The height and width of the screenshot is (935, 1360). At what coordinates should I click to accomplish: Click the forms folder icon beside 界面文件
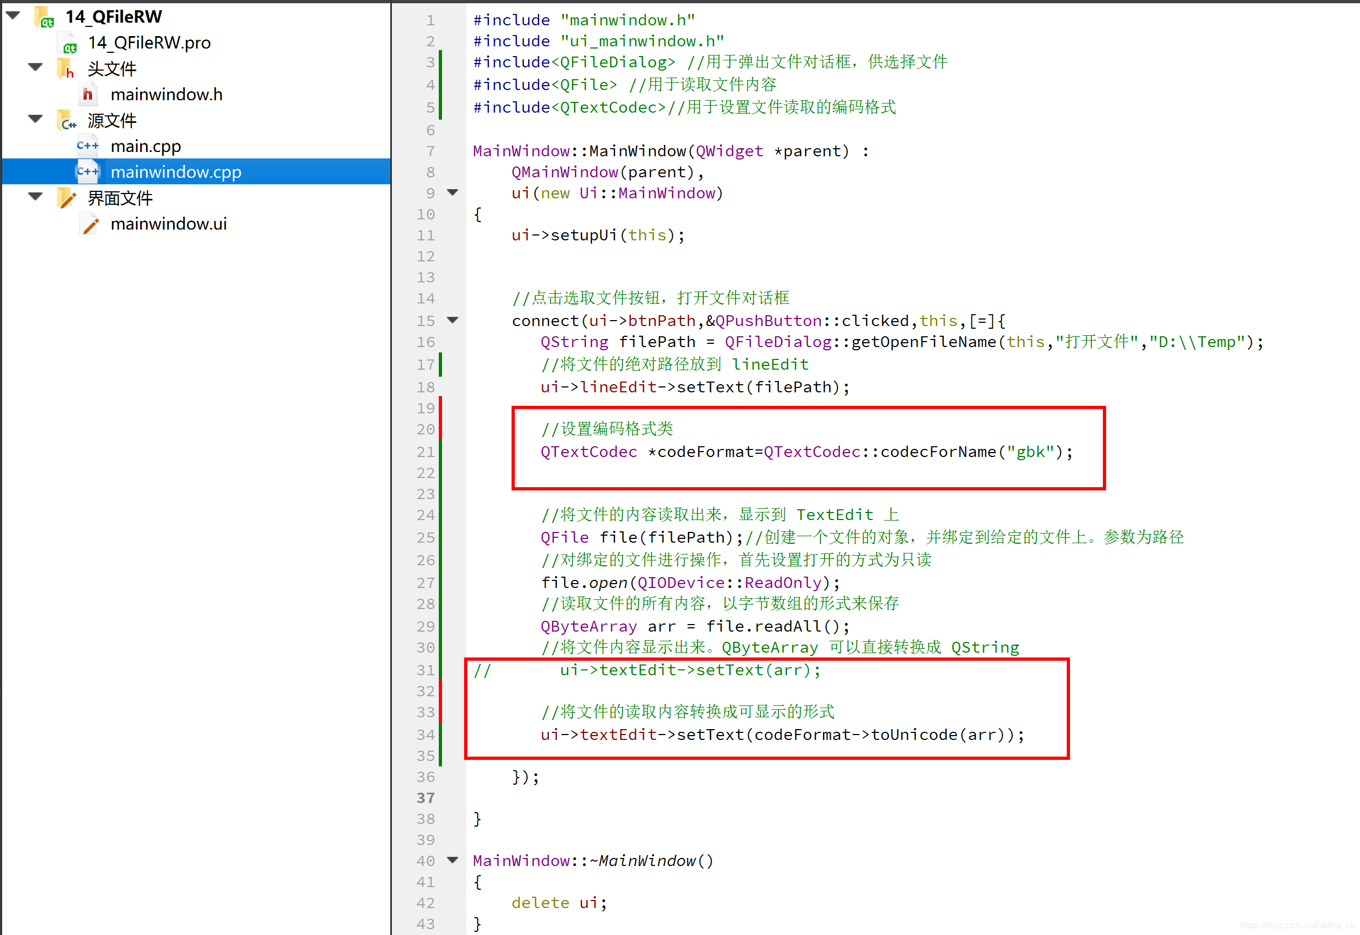click(x=67, y=198)
